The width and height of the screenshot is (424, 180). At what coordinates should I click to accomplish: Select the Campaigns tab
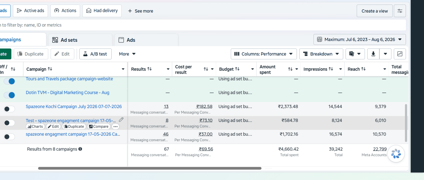pyautogui.click(x=23, y=39)
